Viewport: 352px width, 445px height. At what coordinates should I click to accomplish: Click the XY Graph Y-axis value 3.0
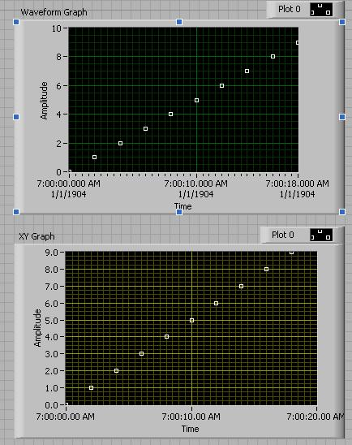(51, 354)
